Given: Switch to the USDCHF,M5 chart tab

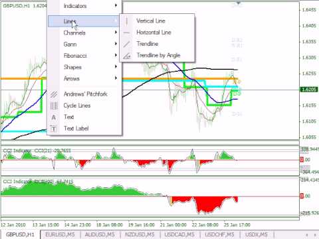Looking at the screenshot, I should [219, 234].
